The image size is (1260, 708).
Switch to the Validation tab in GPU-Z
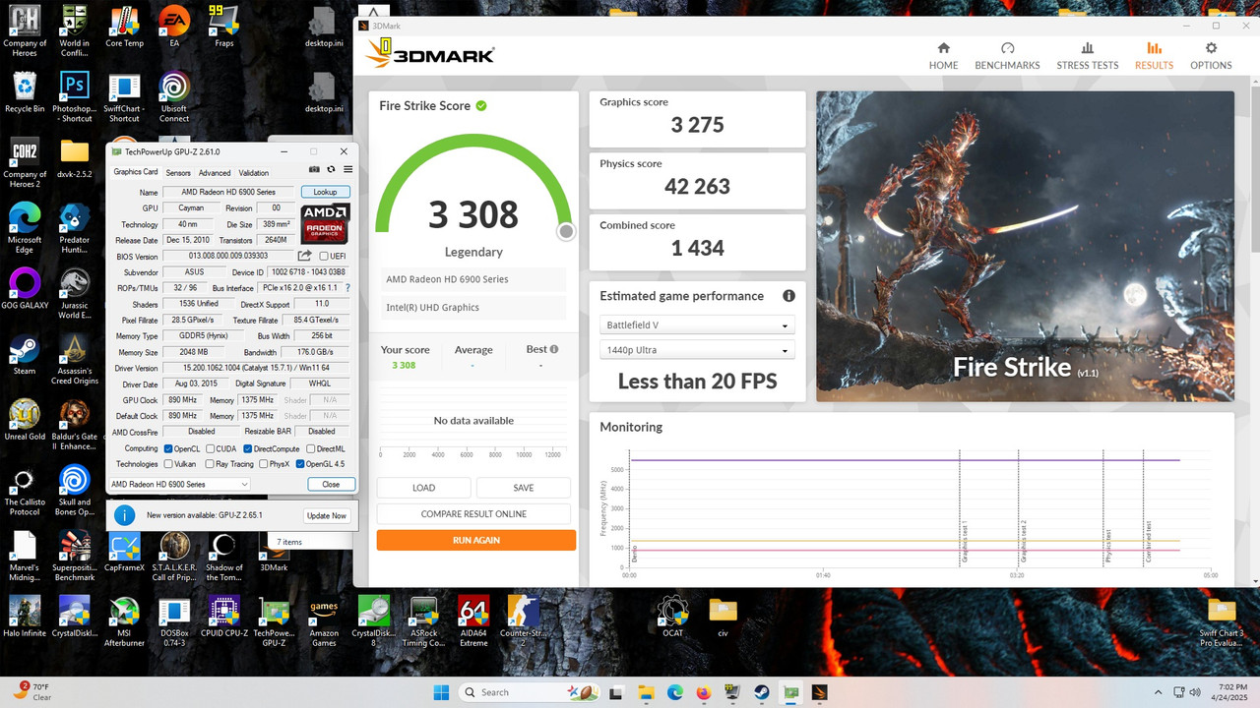254,172
